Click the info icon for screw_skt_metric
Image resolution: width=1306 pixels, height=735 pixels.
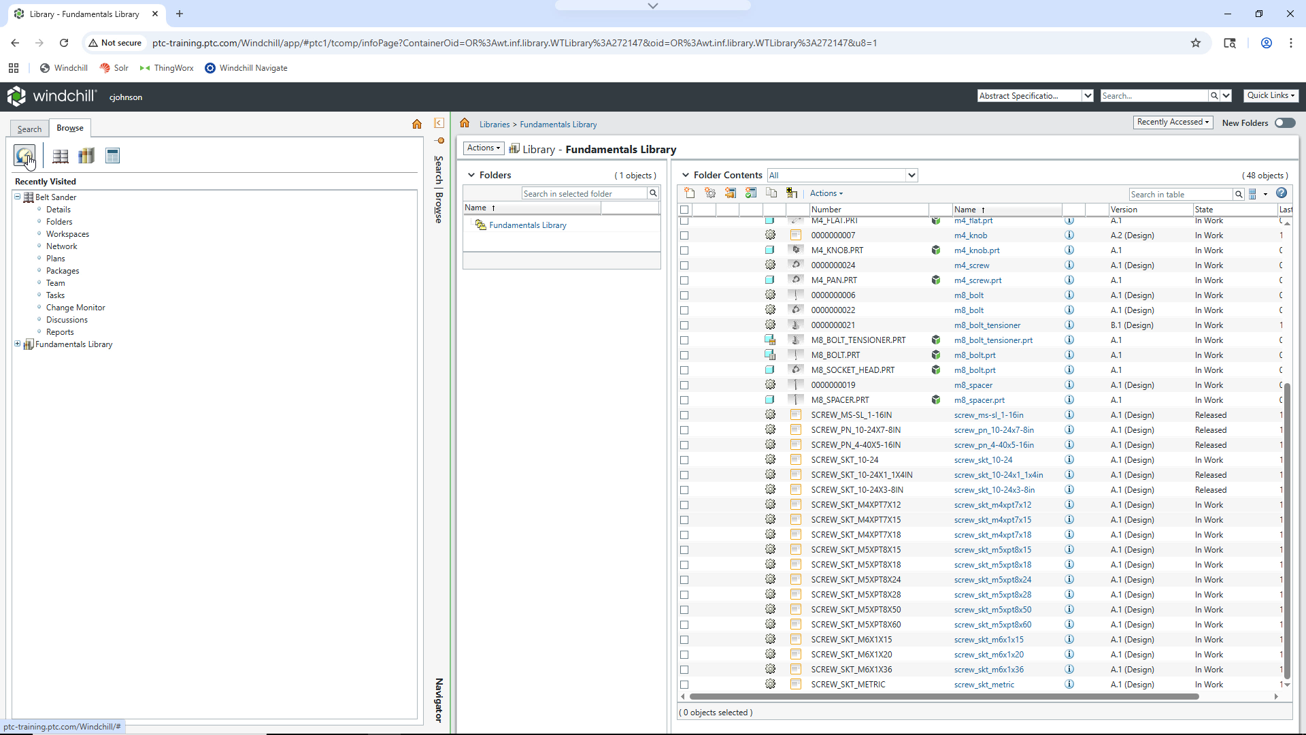pos(1069,685)
